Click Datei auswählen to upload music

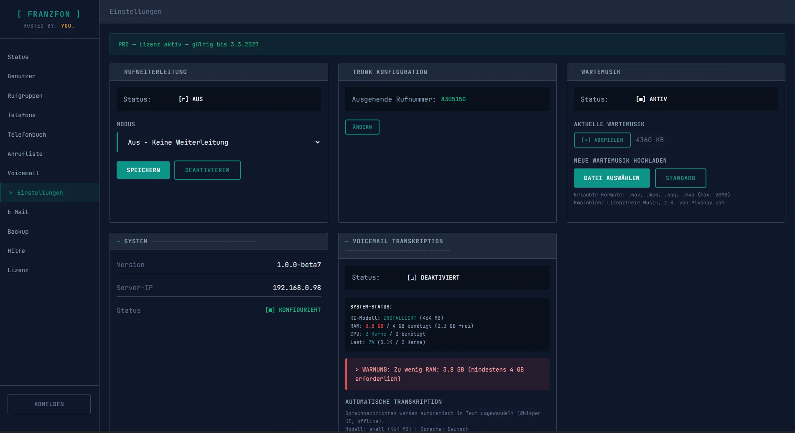coord(612,178)
